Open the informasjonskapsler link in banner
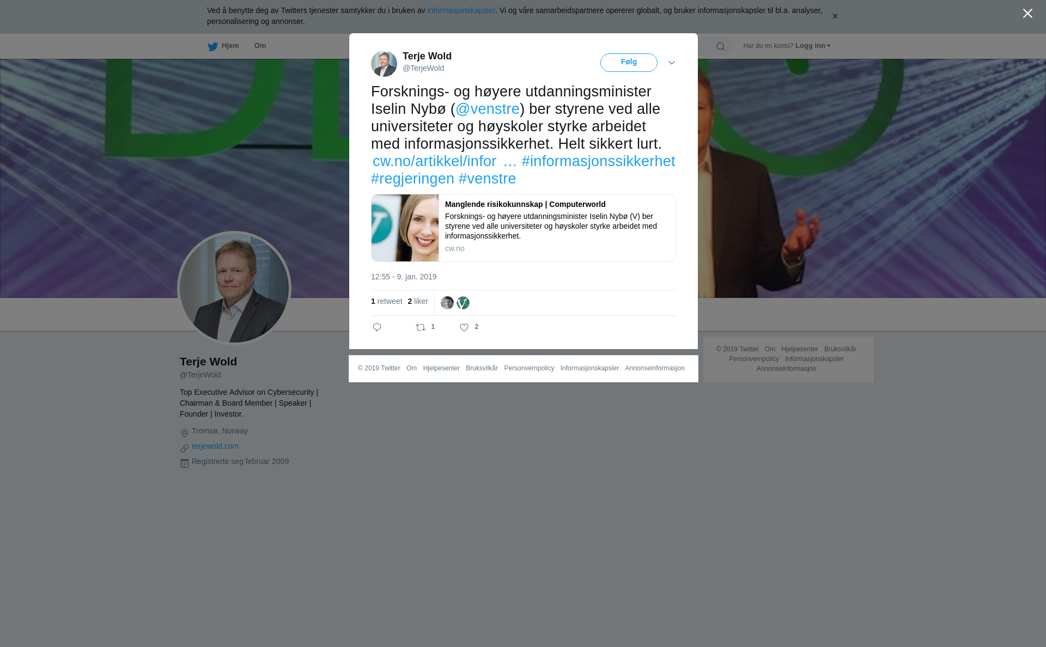This screenshot has width=1046, height=647. pyautogui.click(x=461, y=10)
